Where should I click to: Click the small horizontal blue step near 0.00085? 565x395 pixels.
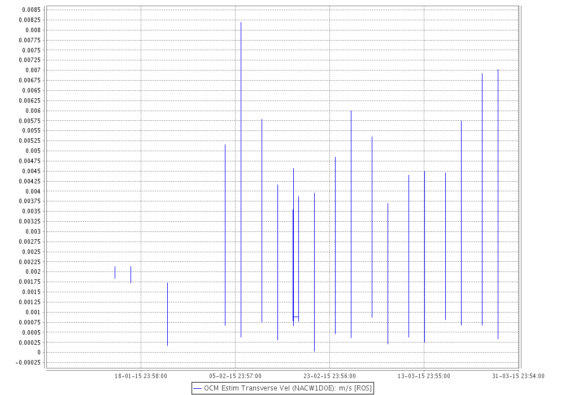(x=296, y=317)
